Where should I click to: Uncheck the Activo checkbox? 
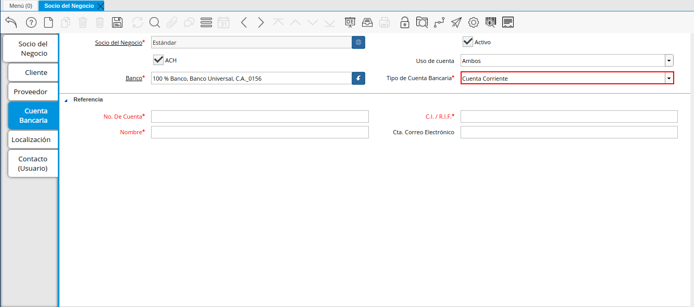(468, 42)
